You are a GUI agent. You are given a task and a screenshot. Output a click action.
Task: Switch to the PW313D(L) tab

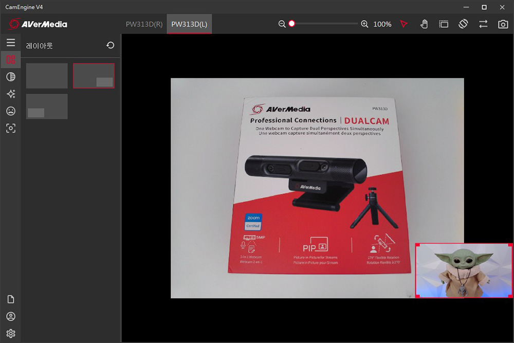coord(189,24)
